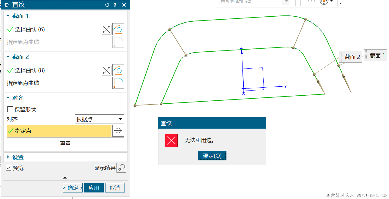
Task: Open the help question mark icon
Action: point(115,5)
